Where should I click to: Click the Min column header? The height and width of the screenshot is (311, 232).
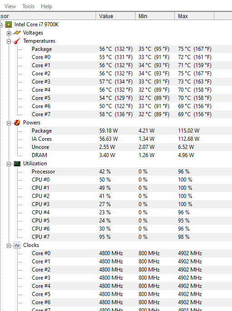(x=155, y=16)
